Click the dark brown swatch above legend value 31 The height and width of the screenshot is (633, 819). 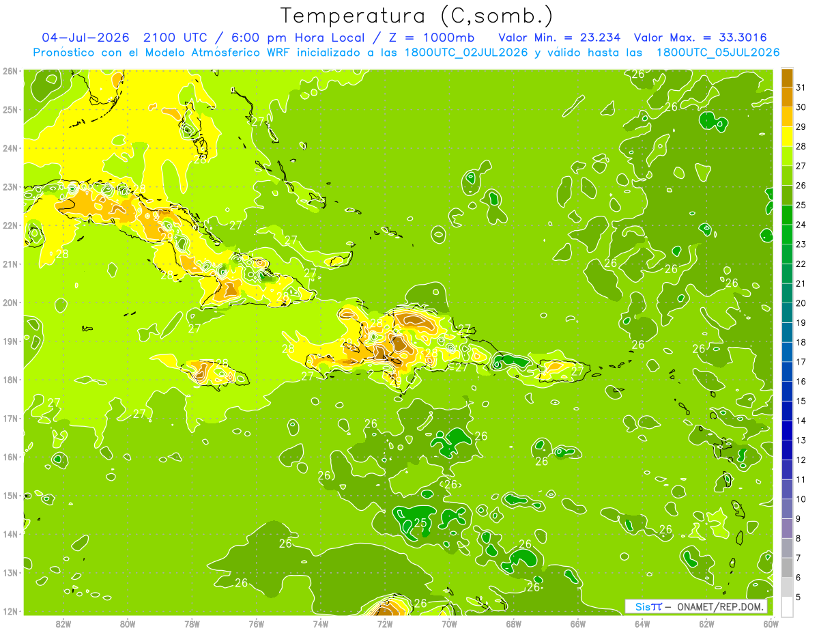pyautogui.click(x=787, y=77)
